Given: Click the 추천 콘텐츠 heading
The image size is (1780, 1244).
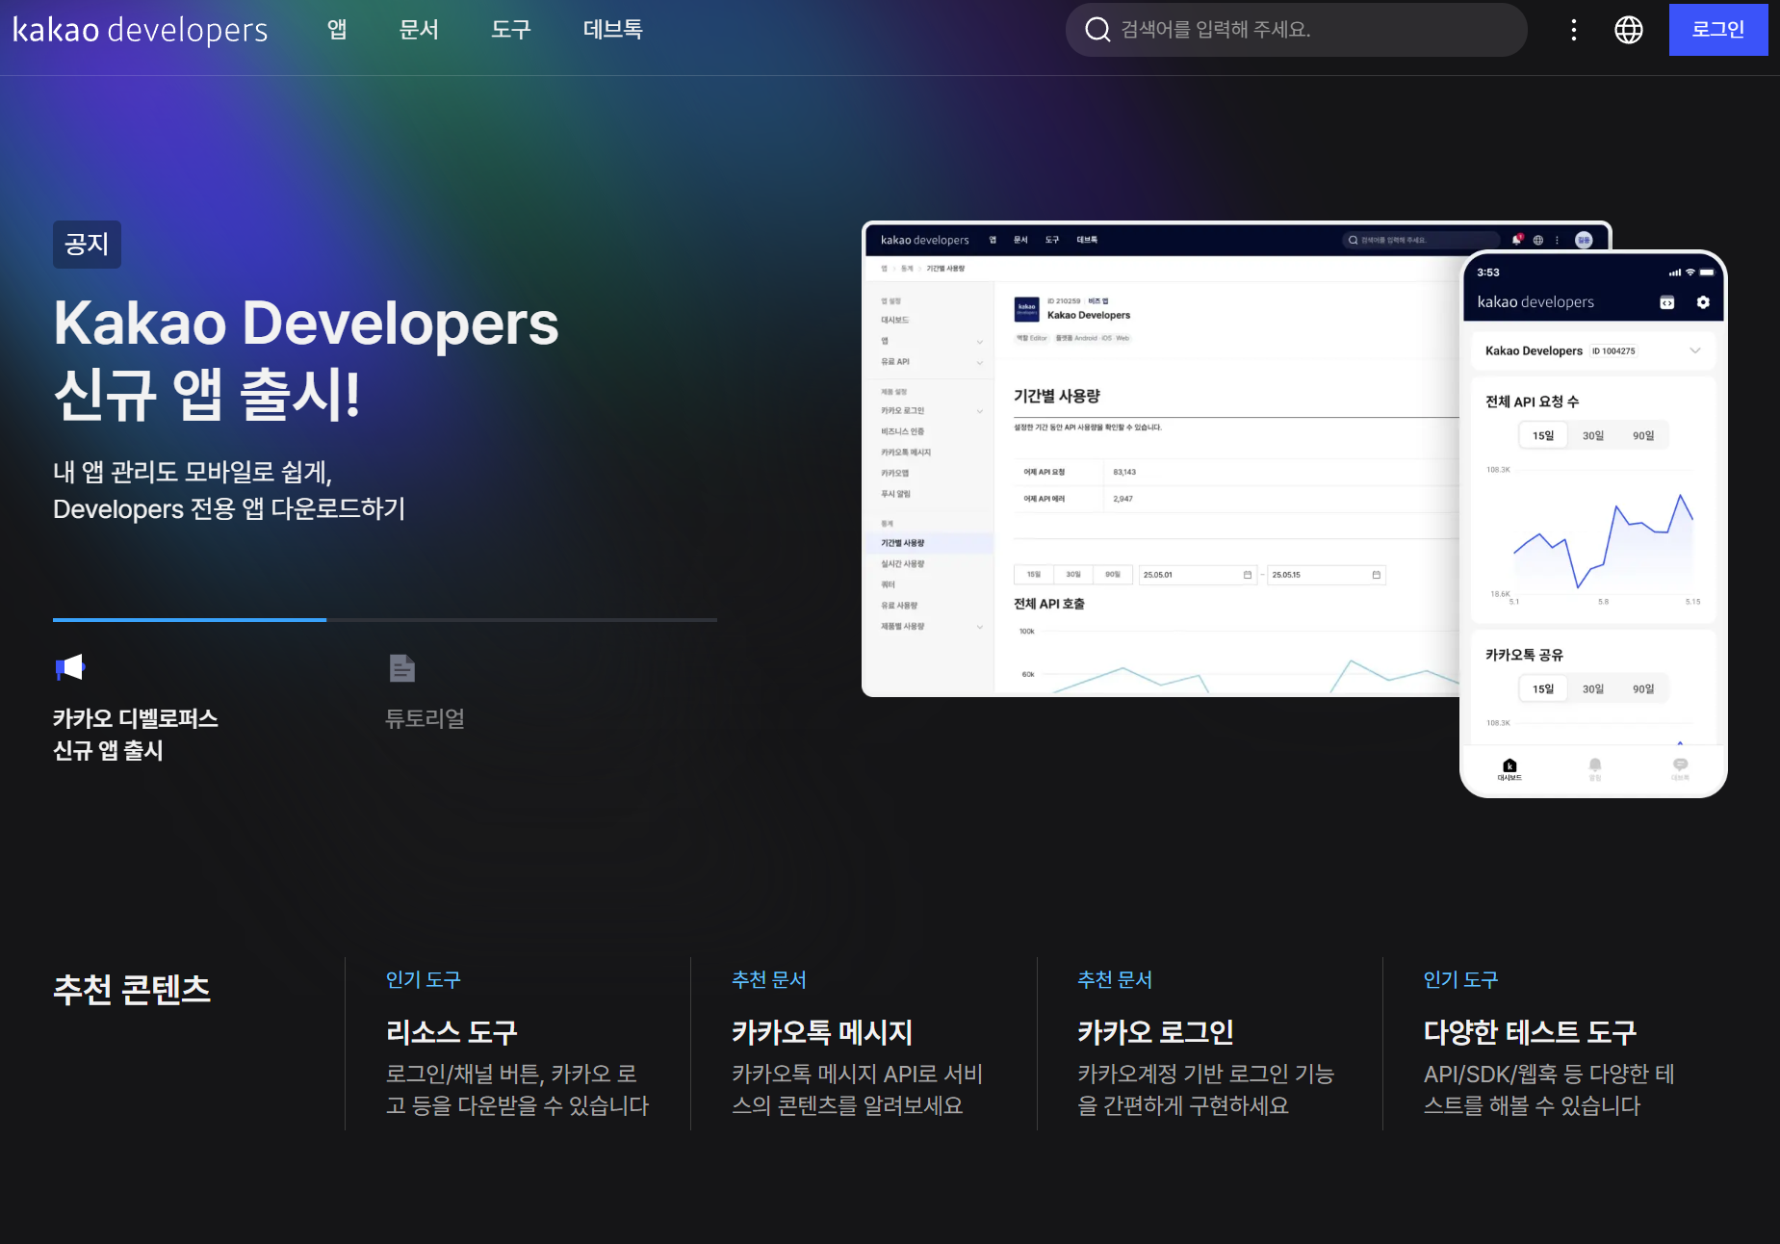Looking at the screenshot, I should click(x=132, y=990).
